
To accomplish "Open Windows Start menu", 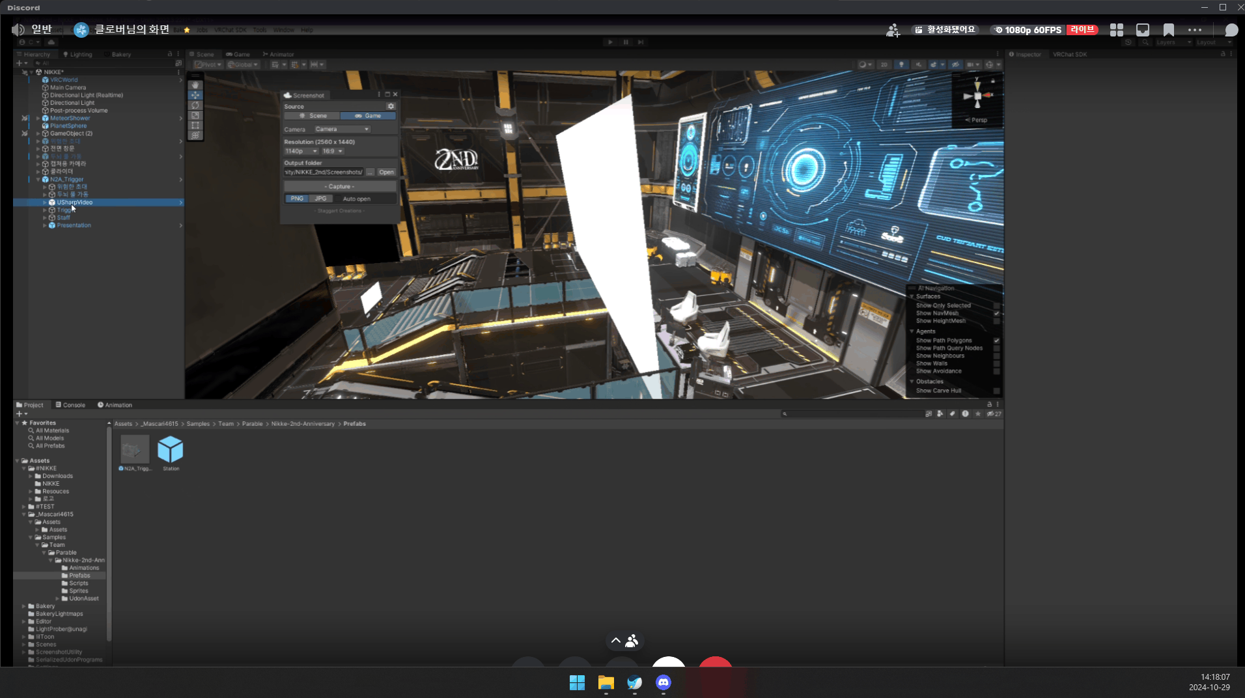I will click(x=577, y=682).
